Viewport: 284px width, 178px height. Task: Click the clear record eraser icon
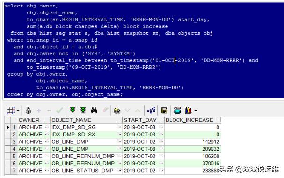tap(105, 110)
